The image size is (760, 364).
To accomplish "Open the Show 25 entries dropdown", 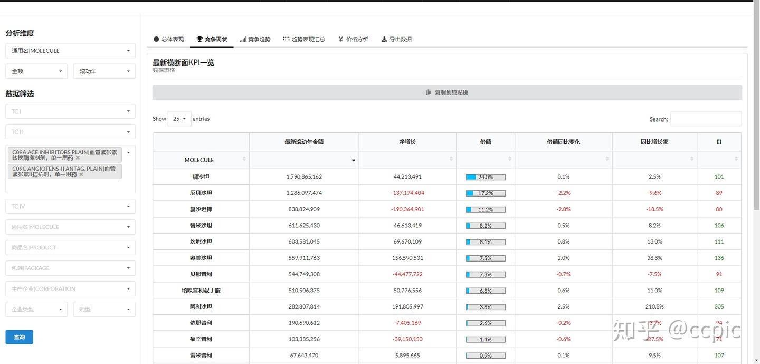I will click(178, 119).
